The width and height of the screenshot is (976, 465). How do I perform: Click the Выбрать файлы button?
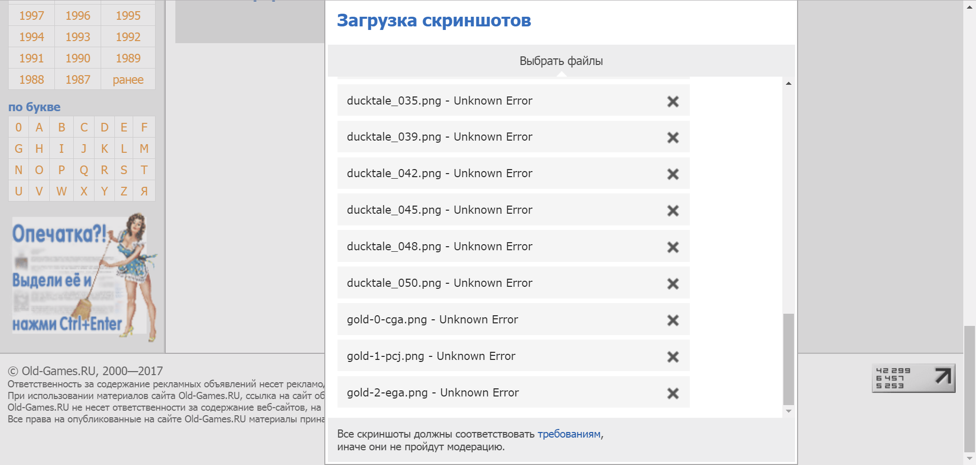(561, 61)
